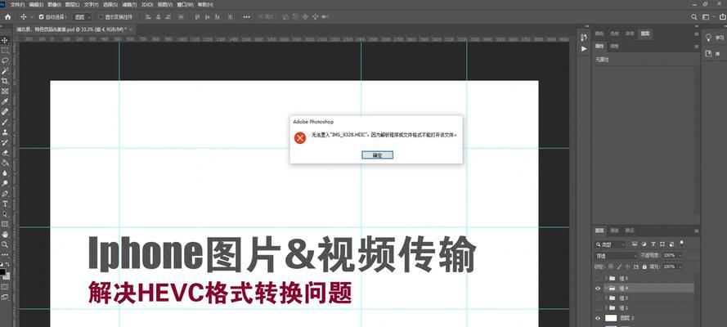Select the Hand tool
Image resolution: width=727 pixels, height=327 pixels.
(5, 234)
